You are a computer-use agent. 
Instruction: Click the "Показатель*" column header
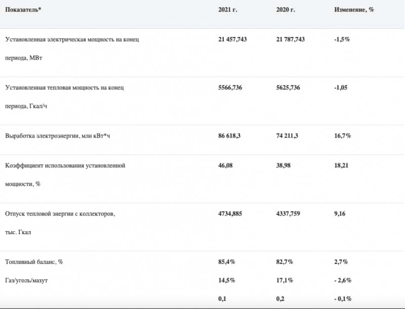23,10
